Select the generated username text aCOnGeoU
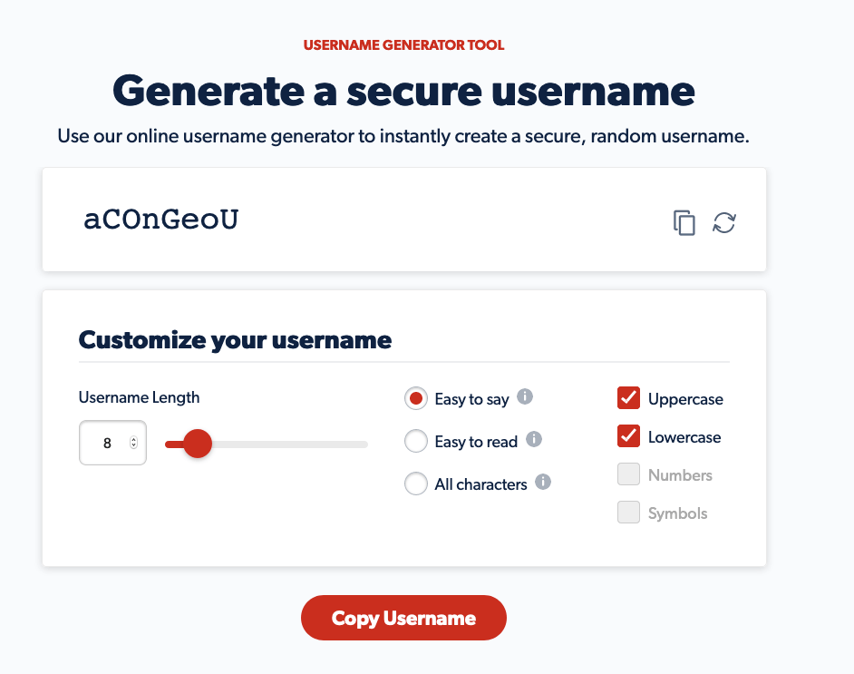This screenshot has height=674, width=854. point(160,220)
